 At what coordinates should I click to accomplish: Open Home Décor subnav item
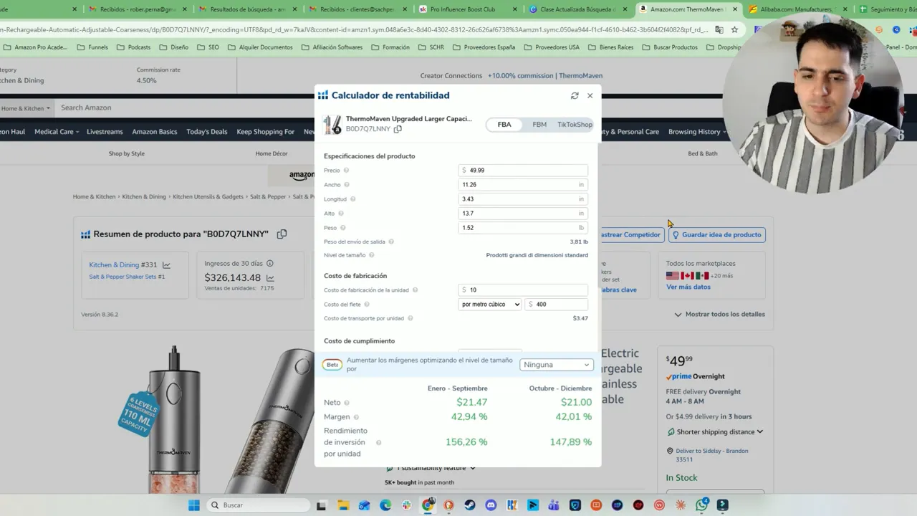(x=272, y=153)
